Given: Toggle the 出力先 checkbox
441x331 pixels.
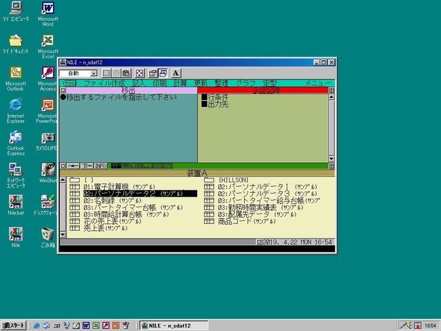Looking at the screenshot, I should 205,104.
